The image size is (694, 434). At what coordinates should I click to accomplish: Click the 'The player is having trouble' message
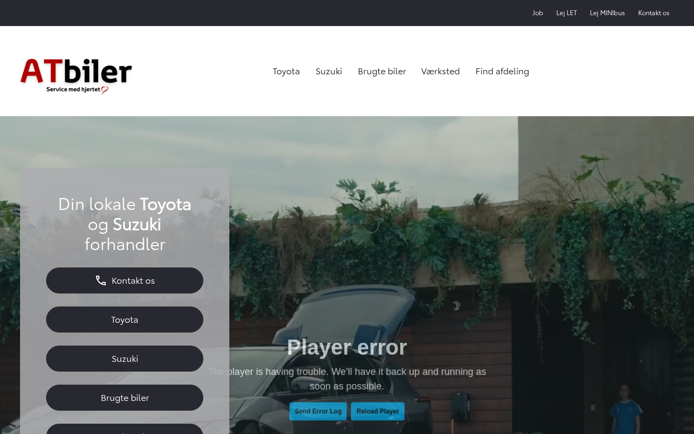[347, 379]
